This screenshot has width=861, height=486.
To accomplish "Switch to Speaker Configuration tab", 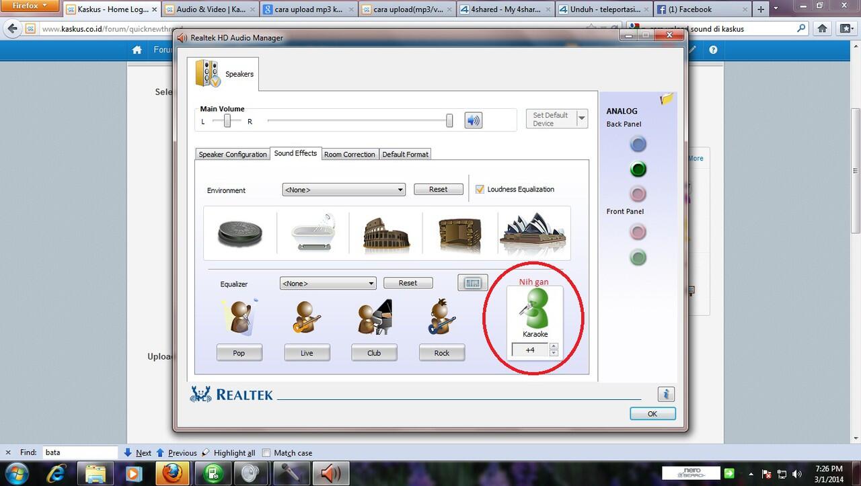I will click(233, 155).
